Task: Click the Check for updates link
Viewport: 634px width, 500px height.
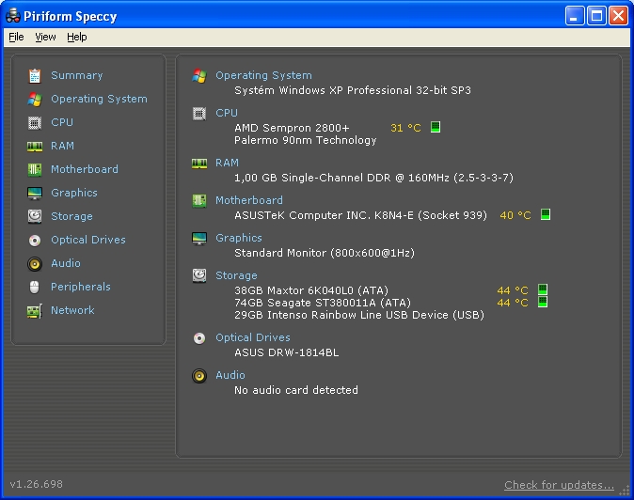Action: [x=559, y=485]
